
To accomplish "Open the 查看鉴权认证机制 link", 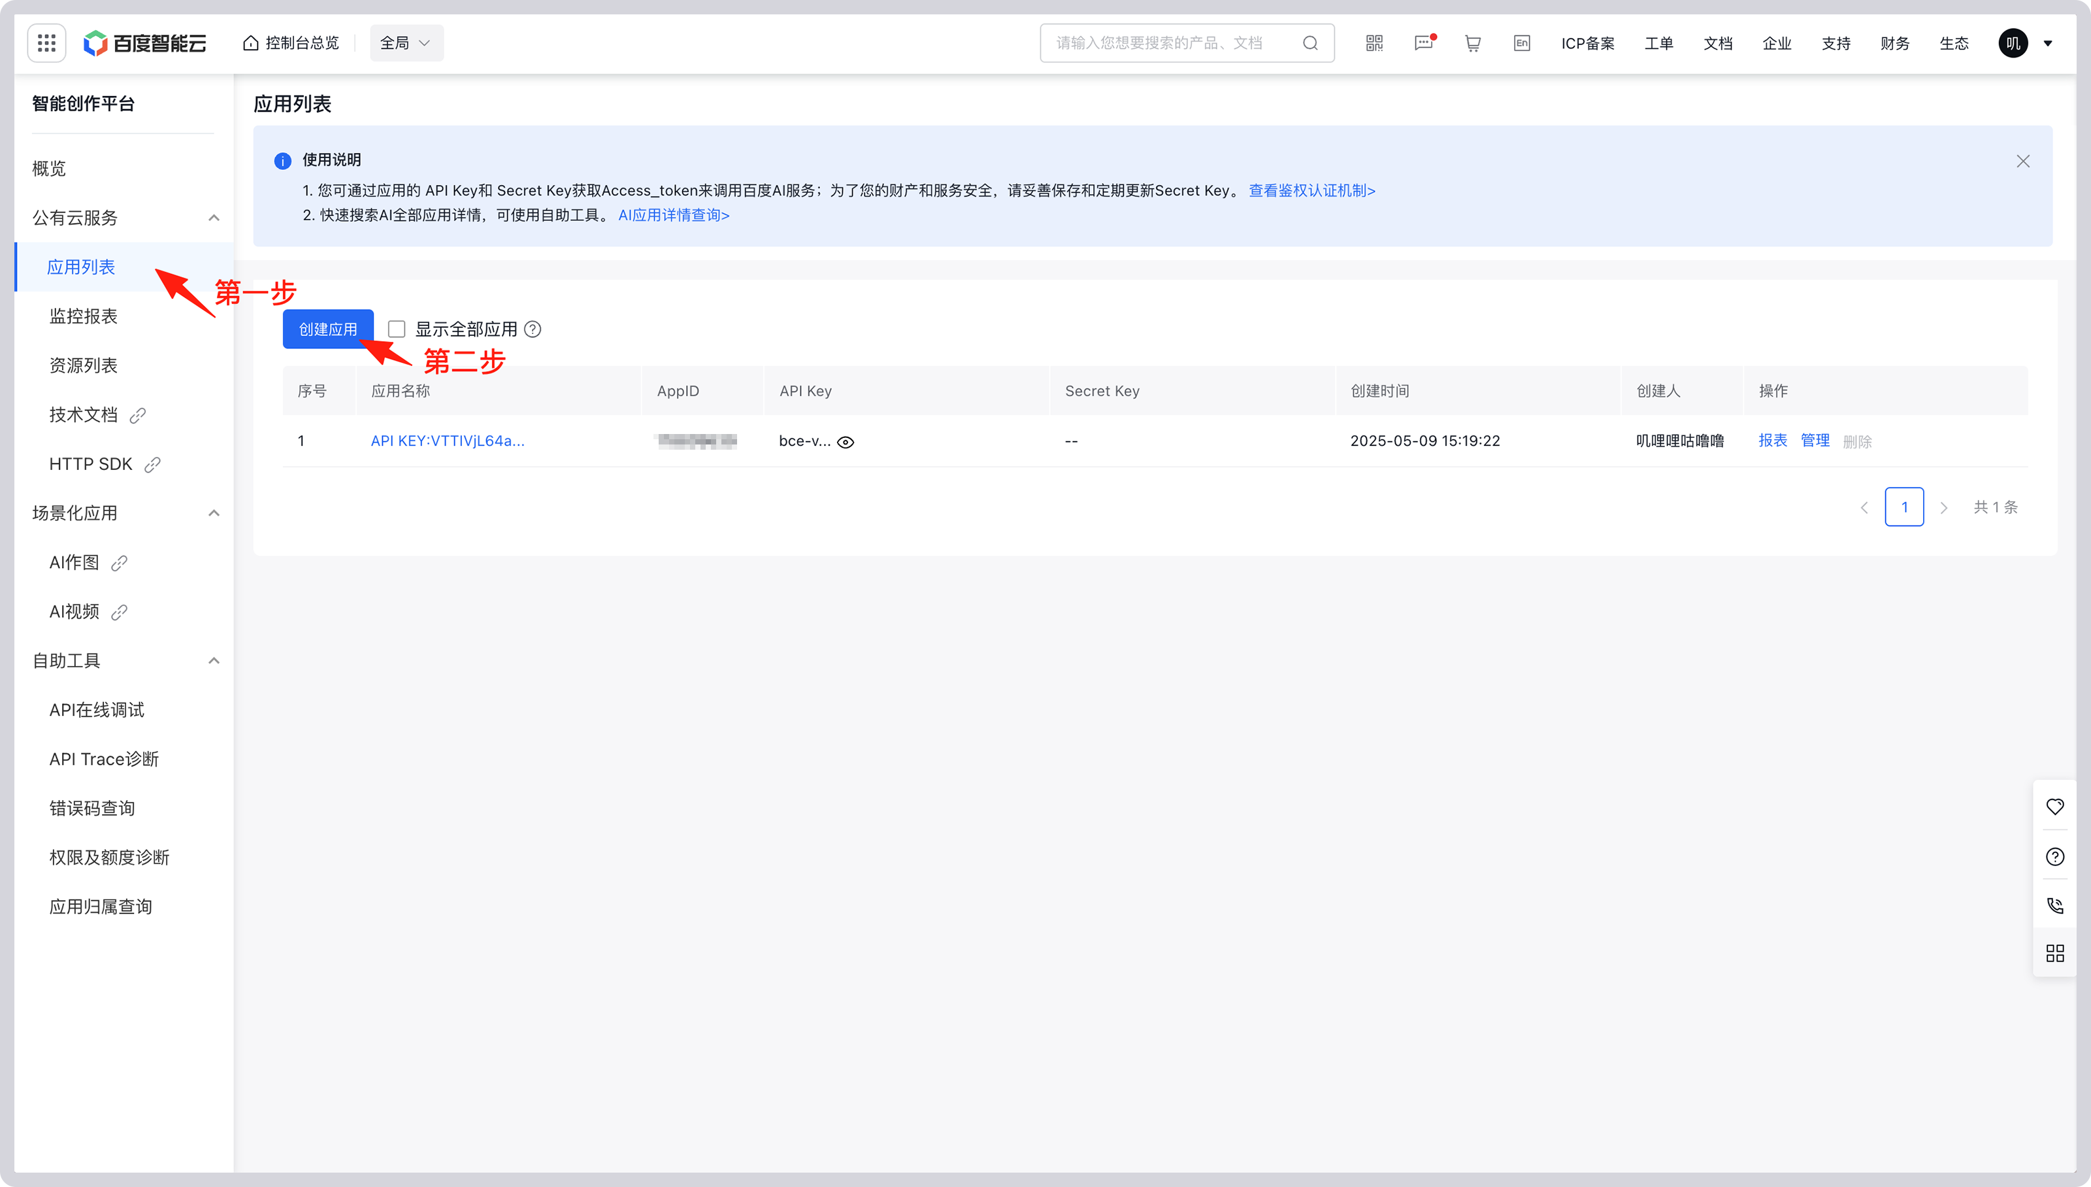I will point(1311,191).
